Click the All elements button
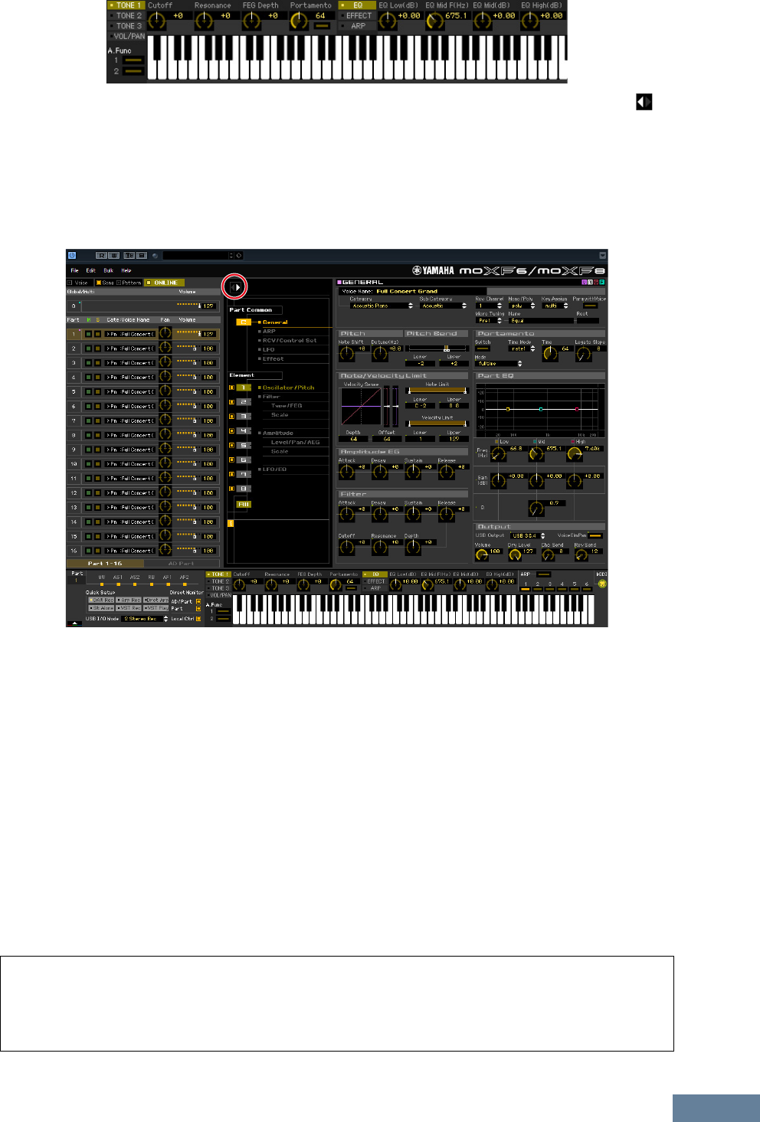Viewport: 760px width, 1122px height. [243, 505]
